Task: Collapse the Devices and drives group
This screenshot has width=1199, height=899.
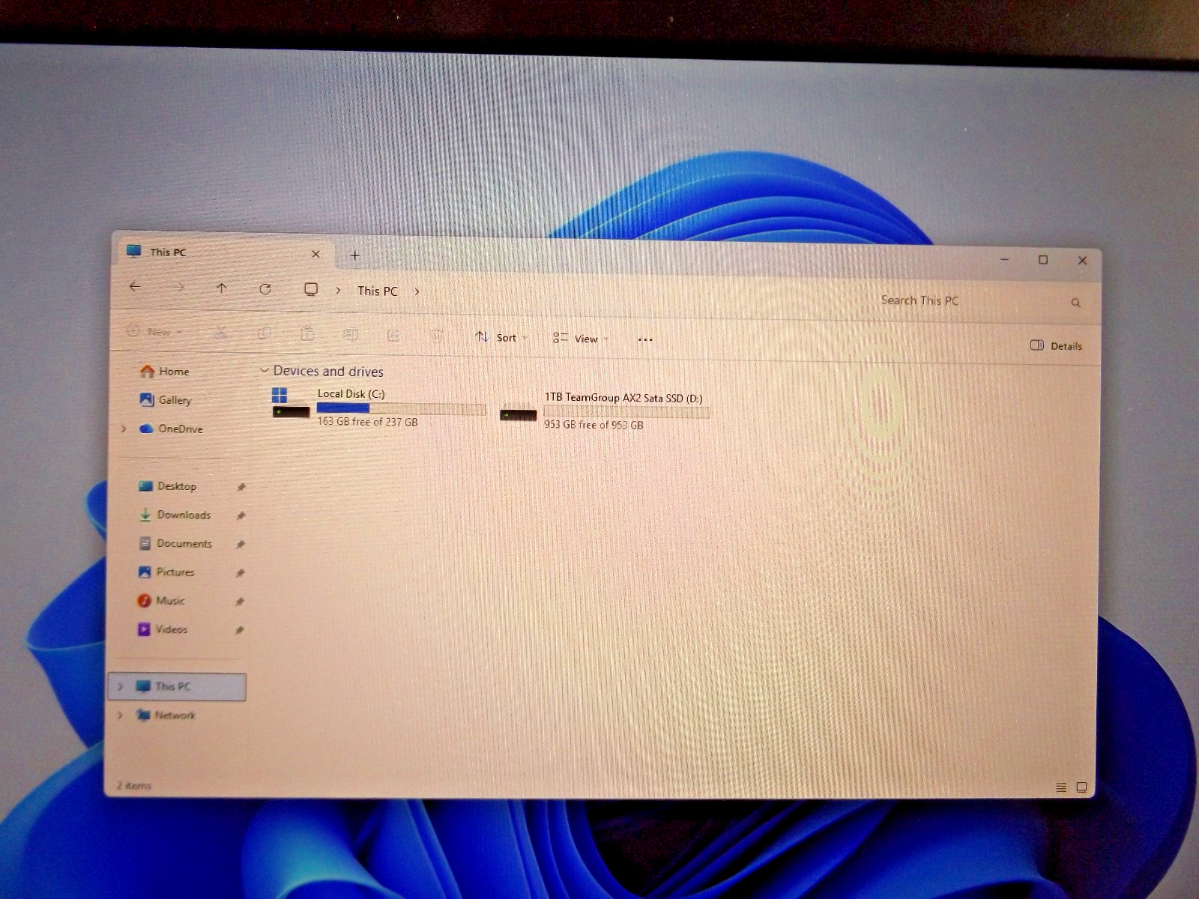Action: click(x=264, y=370)
